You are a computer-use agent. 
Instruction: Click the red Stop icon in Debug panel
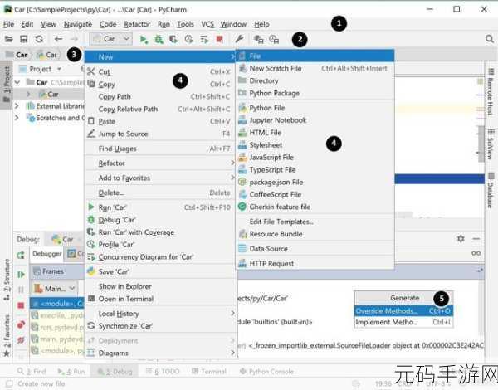21,305
